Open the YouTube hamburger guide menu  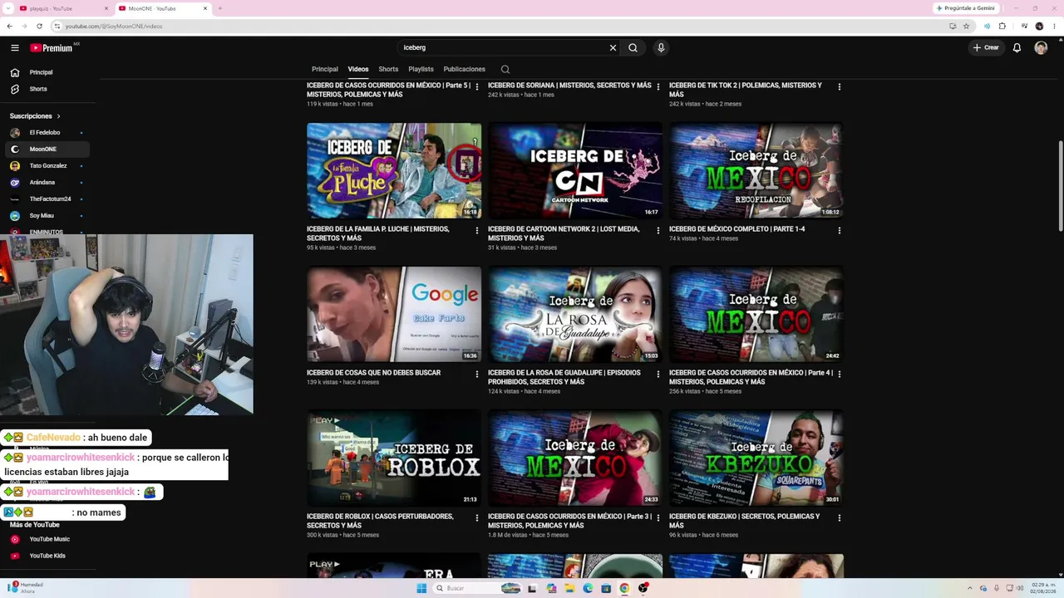click(14, 48)
